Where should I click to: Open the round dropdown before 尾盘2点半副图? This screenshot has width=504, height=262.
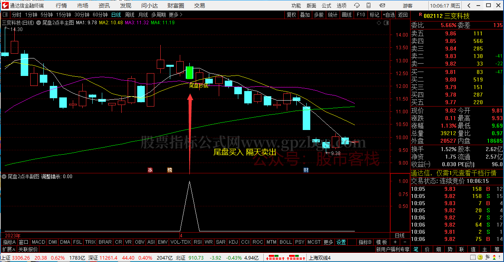click(4, 176)
